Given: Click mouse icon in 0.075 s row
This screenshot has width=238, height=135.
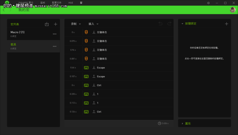Looking at the screenshot, I should point(86,41).
